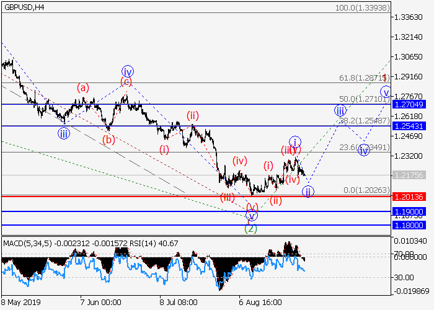Click the blue circled i wave marker
Screen dimensions: 434x310
[x=295, y=141]
